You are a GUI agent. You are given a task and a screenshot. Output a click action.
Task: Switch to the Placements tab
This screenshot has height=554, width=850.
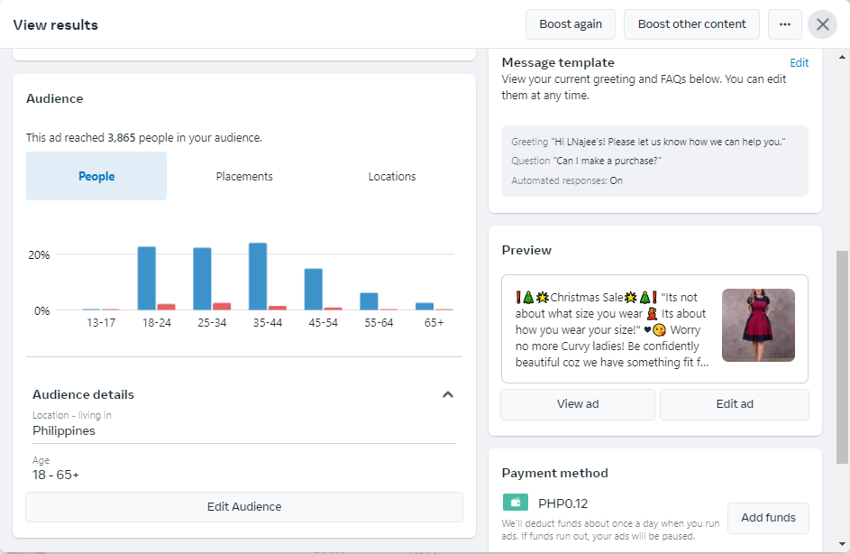click(x=244, y=176)
